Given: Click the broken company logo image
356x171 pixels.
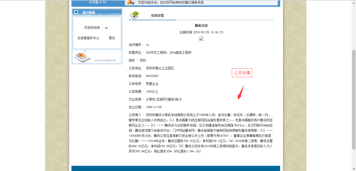Looking at the screenshot, I should [x=201, y=38].
